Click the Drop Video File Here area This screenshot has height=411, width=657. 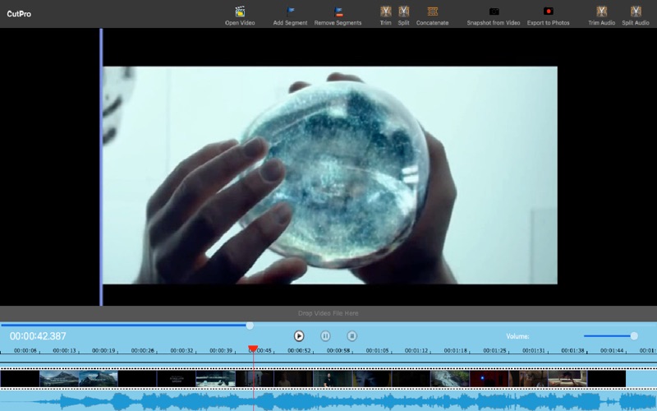click(328, 313)
